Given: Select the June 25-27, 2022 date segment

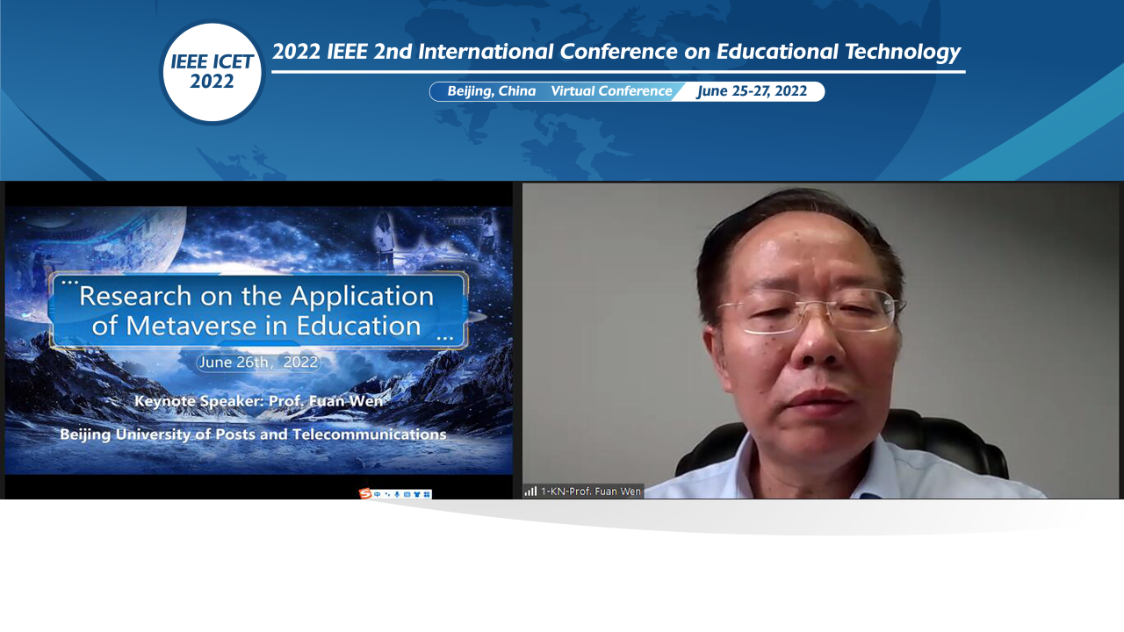Looking at the screenshot, I should (x=752, y=91).
